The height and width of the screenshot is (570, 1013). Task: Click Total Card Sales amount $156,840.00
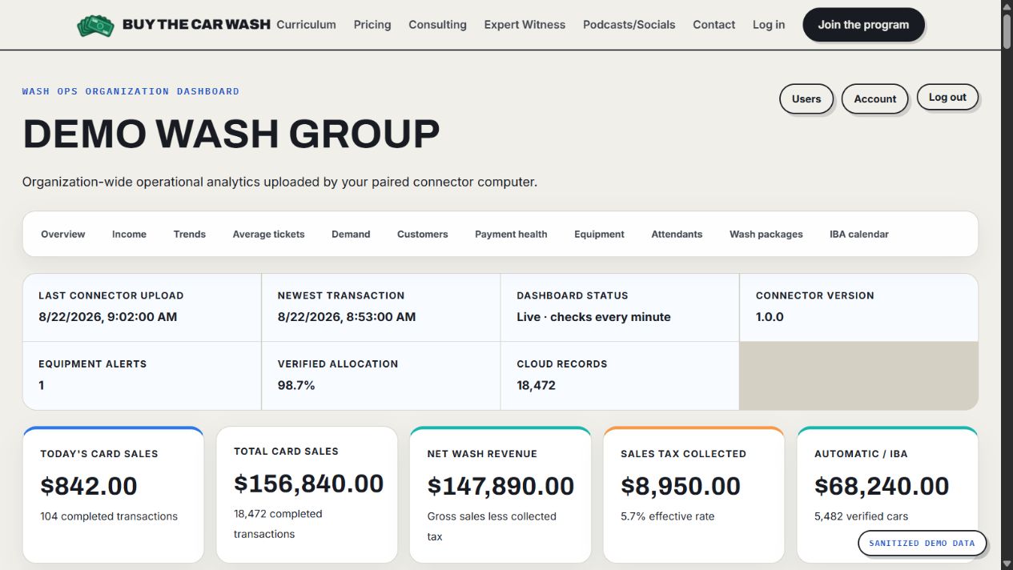(x=308, y=484)
